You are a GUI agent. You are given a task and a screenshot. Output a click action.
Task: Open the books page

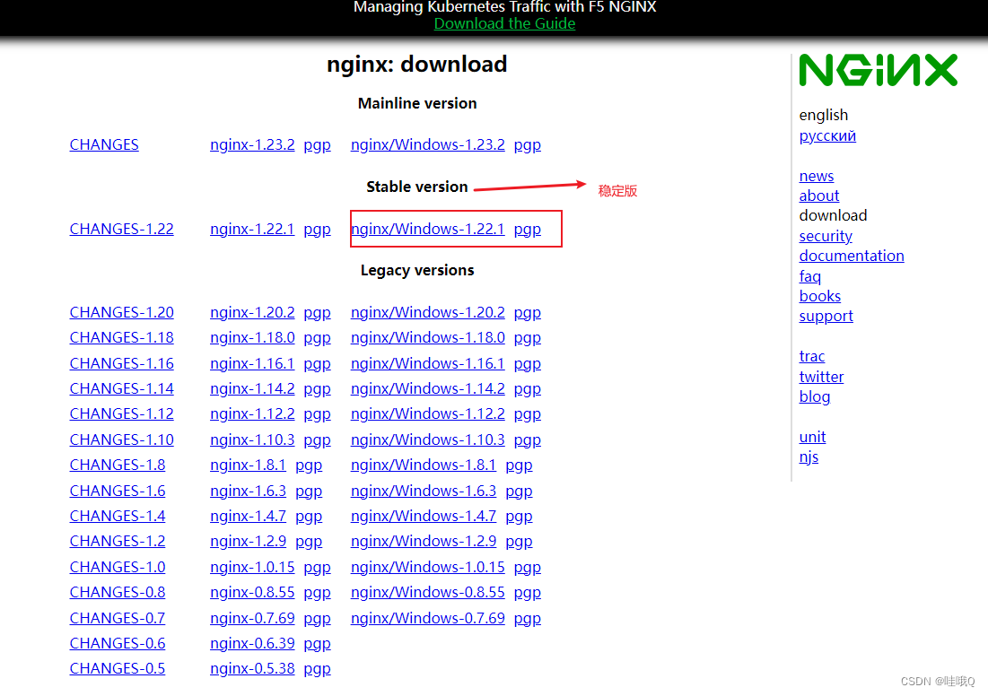(x=820, y=296)
